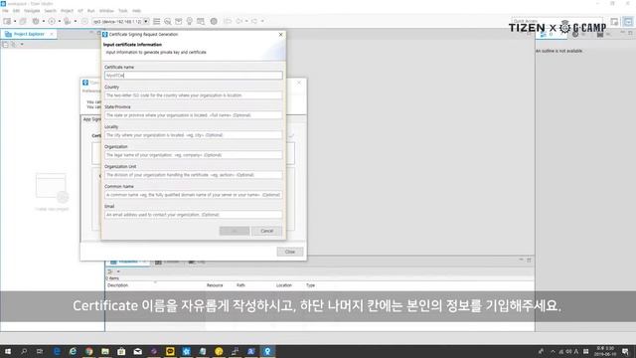
Task: Click the Location column header
Action: point(284,285)
